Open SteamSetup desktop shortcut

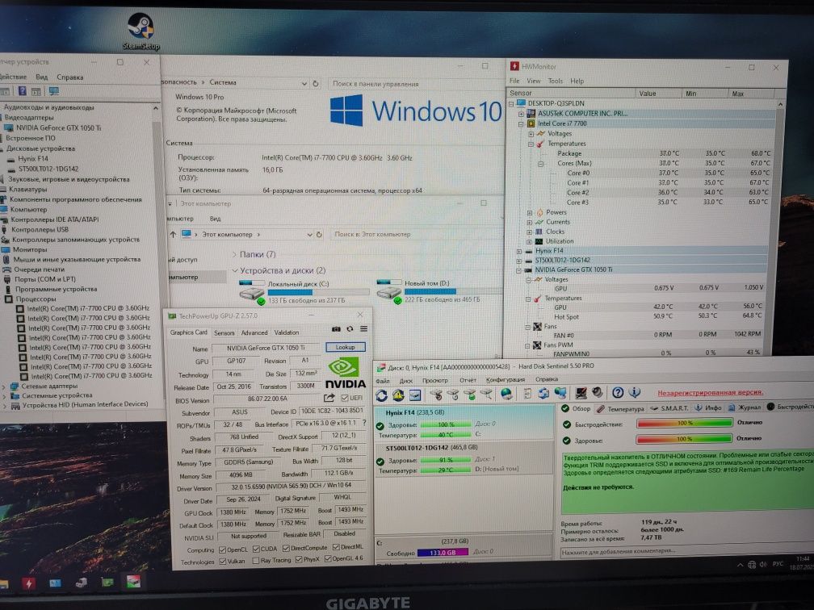pyautogui.click(x=141, y=31)
